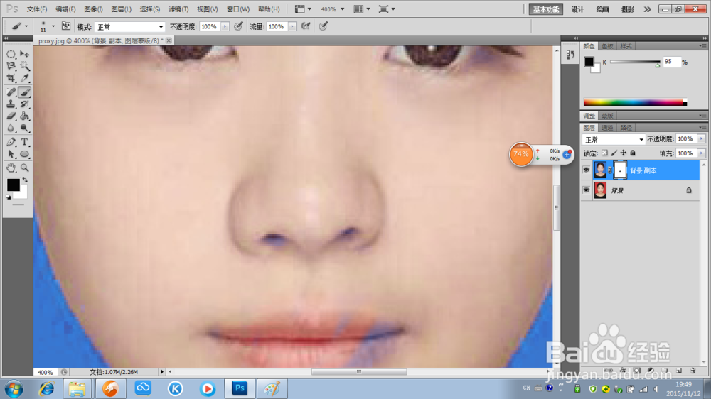Viewport: 711px width, 399px height.
Task: Select the Pen tool
Action: [11, 142]
